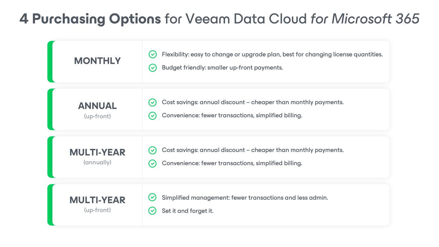This screenshot has height=247, width=439.
Task: Click "Convenience" checkmark in Multi-Year (annually) card
Action: (153, 163)
